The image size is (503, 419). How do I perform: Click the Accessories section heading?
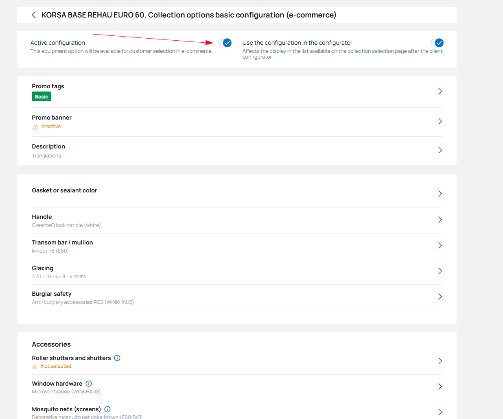[51, 345]
